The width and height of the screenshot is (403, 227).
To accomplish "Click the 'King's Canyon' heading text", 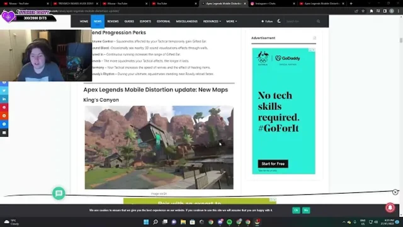I will 101,100.
